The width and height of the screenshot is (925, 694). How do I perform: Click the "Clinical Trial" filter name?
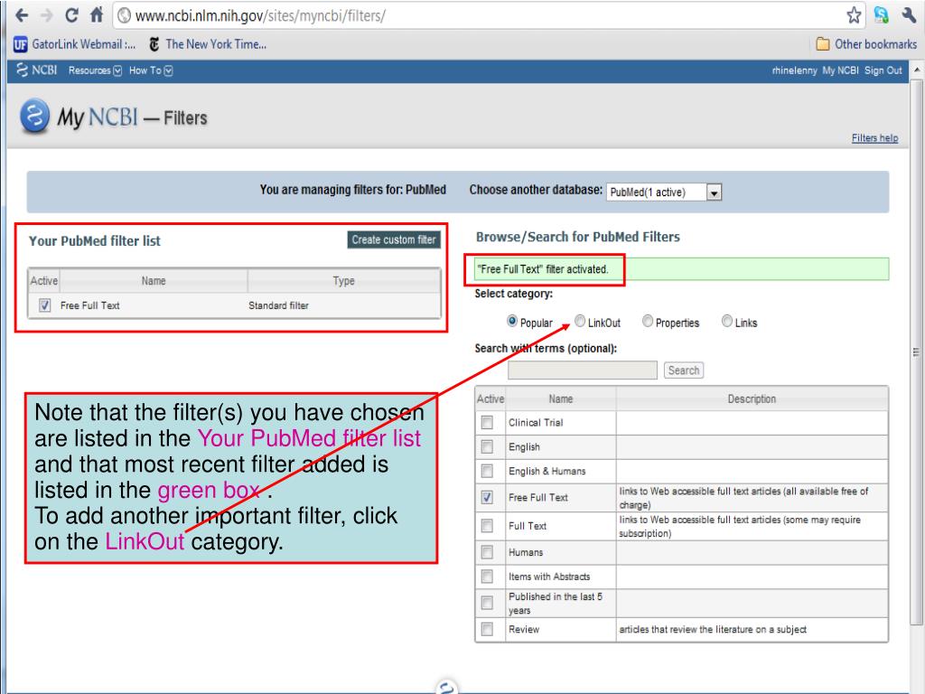536,423
